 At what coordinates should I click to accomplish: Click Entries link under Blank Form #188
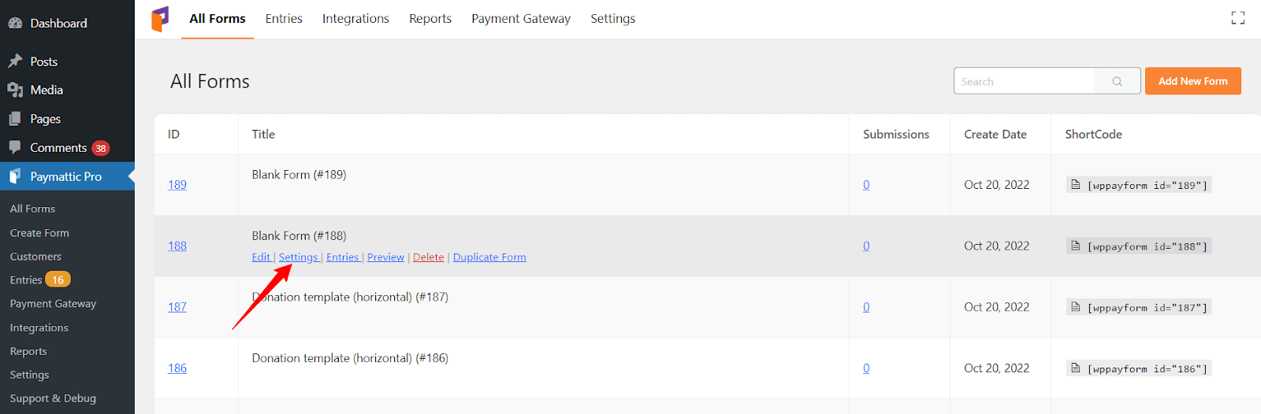coord(342,257)
